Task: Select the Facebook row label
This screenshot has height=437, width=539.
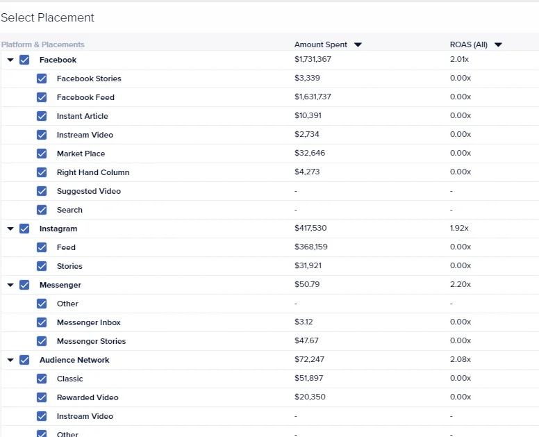Action: coord(58,60)
